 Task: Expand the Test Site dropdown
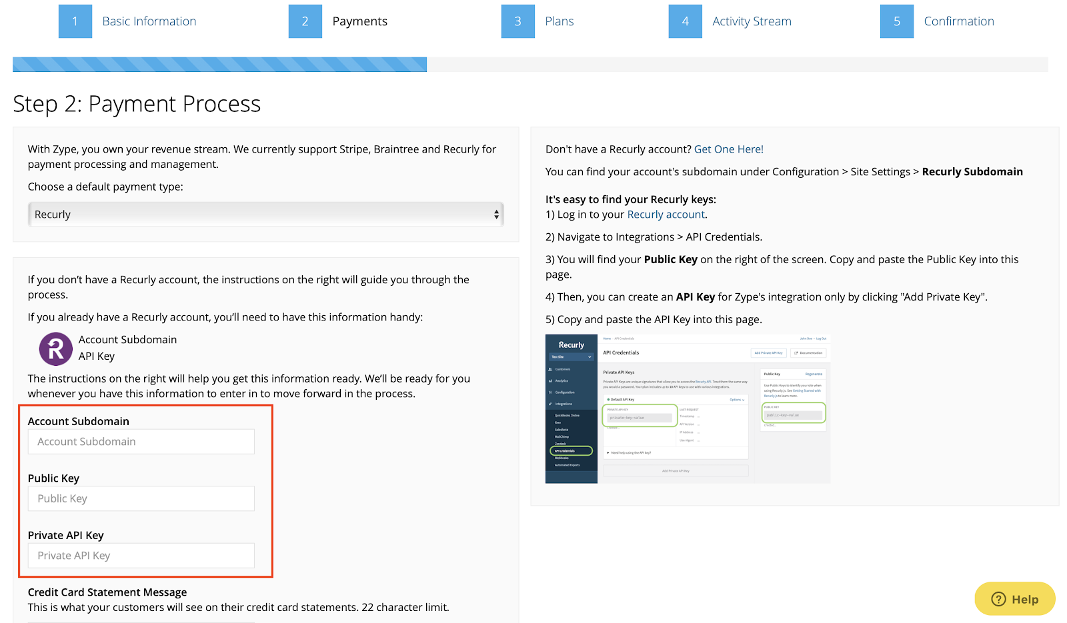point(572,357)
